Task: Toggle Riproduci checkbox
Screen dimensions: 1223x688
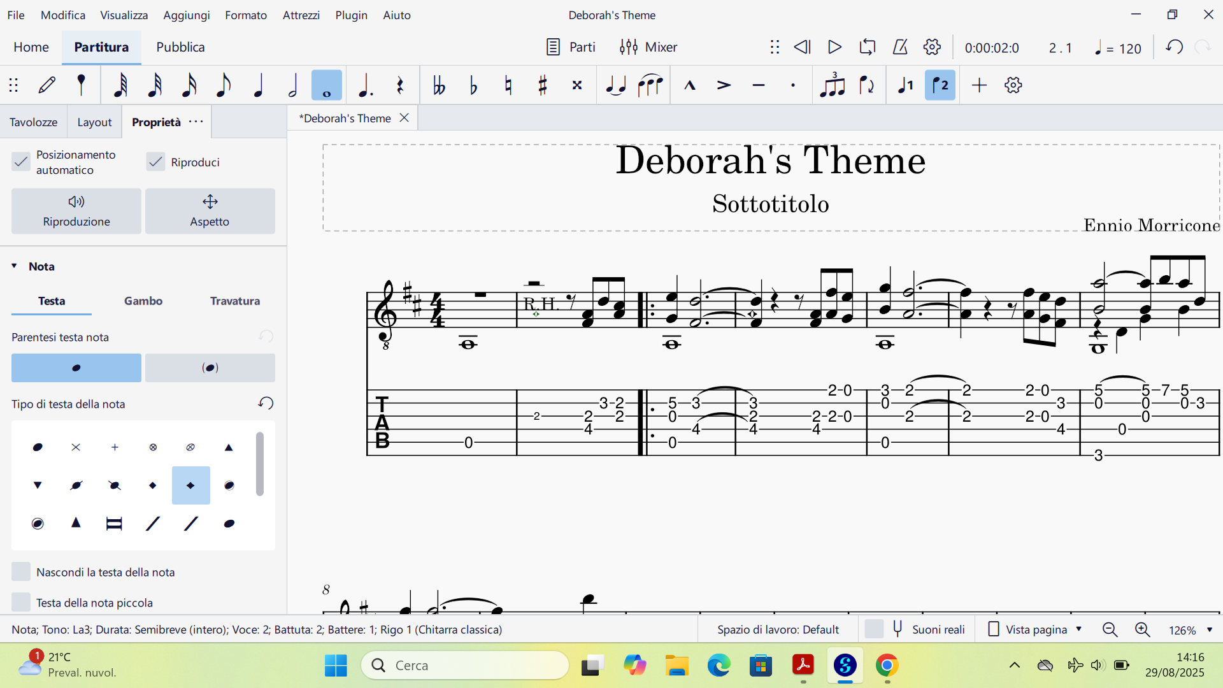Action: click(155, 162)
